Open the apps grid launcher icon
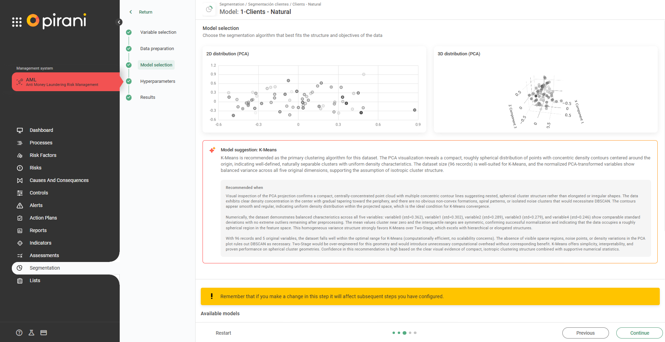Viewport: 665px width, 342px height. coord(17,22)
